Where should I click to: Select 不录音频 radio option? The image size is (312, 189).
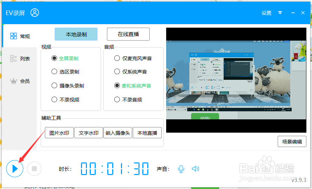(128, 99)
